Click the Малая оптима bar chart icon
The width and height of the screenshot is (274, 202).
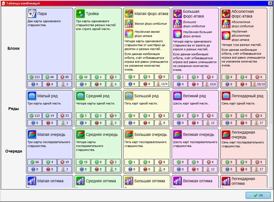click(x=32, y=181)
